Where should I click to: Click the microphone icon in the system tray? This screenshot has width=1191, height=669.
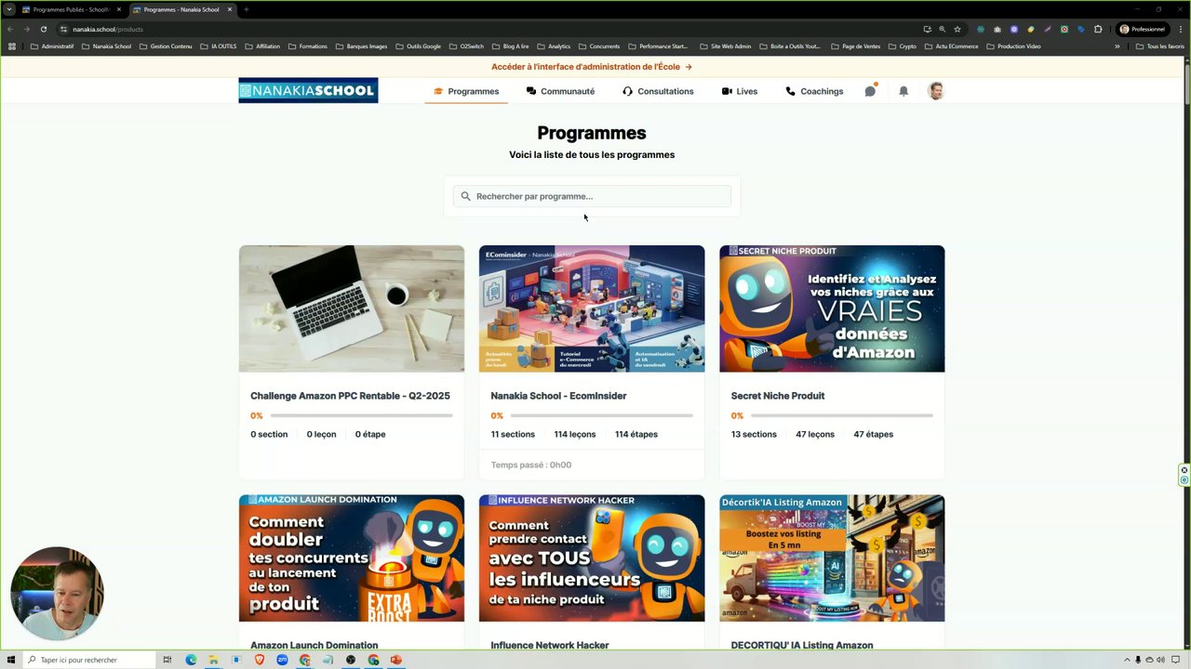pos(1137,660)
